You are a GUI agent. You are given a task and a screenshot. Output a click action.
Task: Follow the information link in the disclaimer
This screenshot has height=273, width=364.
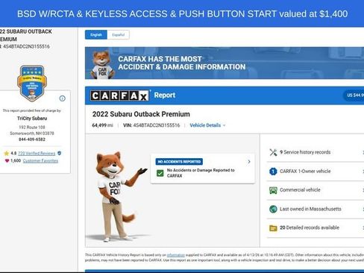coord(176,255)
